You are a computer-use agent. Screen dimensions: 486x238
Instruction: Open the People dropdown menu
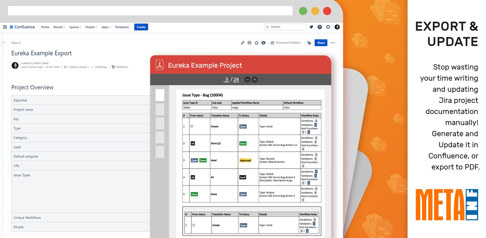coord(91,27)
